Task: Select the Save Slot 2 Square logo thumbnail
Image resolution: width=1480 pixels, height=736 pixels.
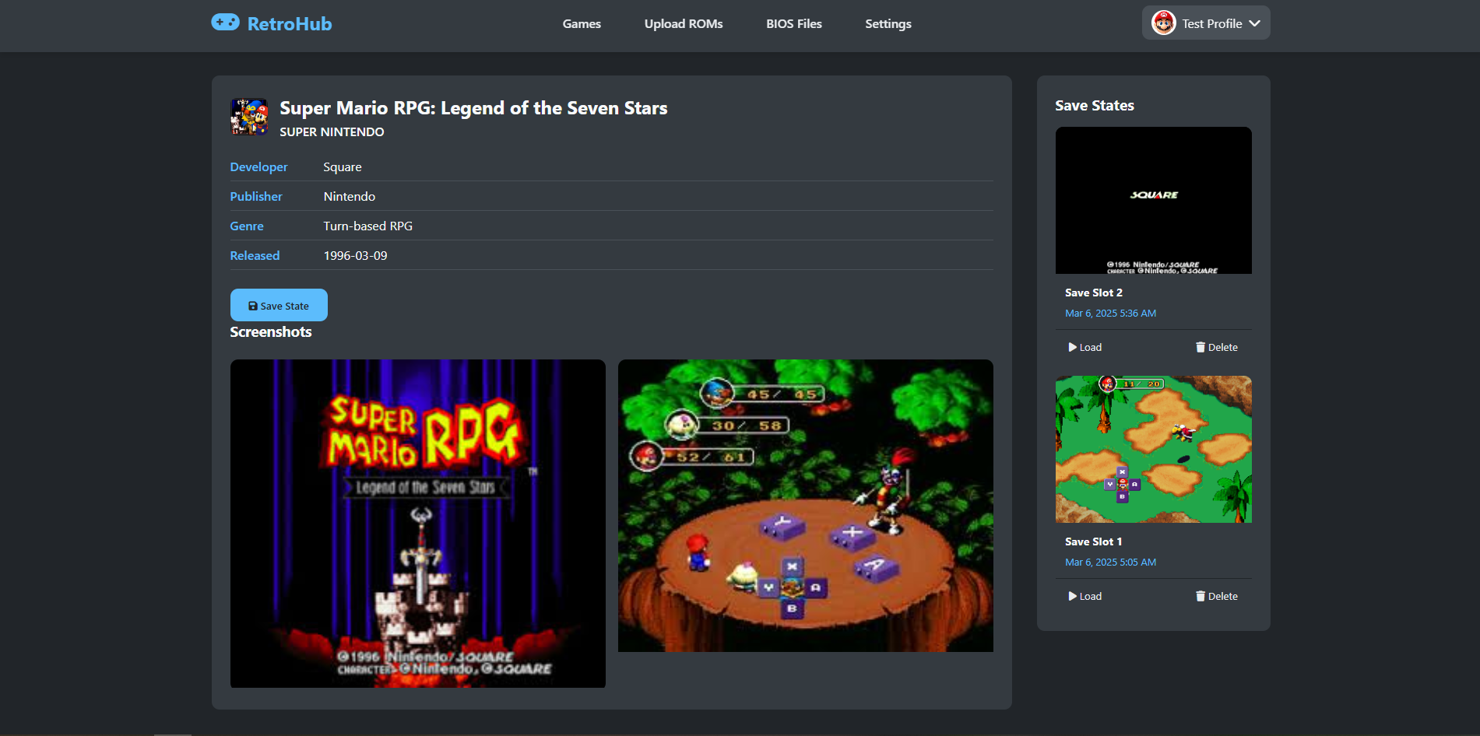Action: tap(1153, 200)
